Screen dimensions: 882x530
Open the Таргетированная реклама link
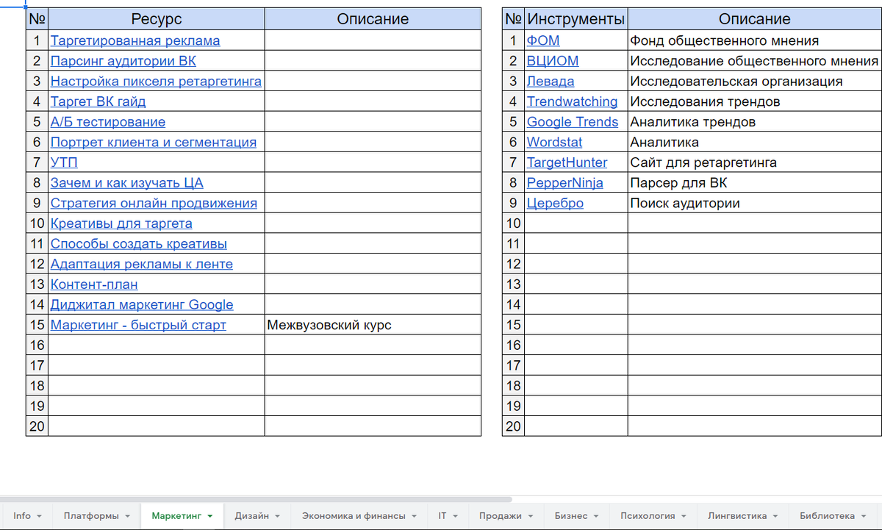point(135,41)
